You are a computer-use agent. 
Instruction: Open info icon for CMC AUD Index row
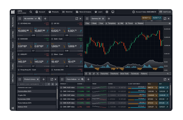pos(61,87)
